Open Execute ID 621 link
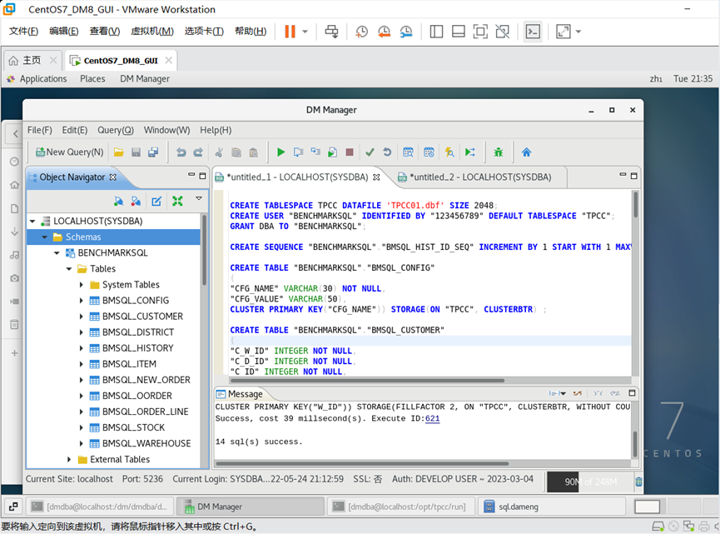The width and height of the screenshot is (720, 534). [432, 419]
